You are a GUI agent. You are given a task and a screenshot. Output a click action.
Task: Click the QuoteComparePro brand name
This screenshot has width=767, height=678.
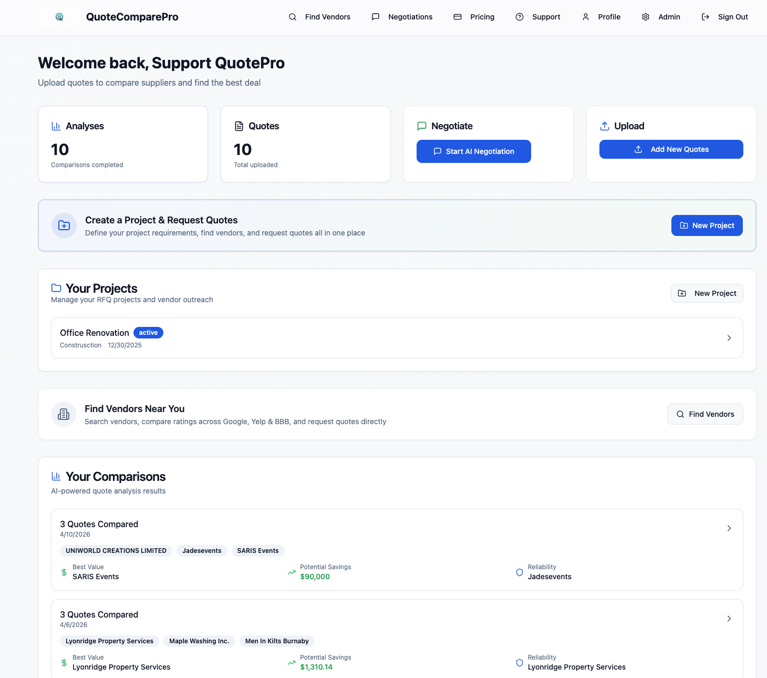pyautogui.click(x=132, y=17)
